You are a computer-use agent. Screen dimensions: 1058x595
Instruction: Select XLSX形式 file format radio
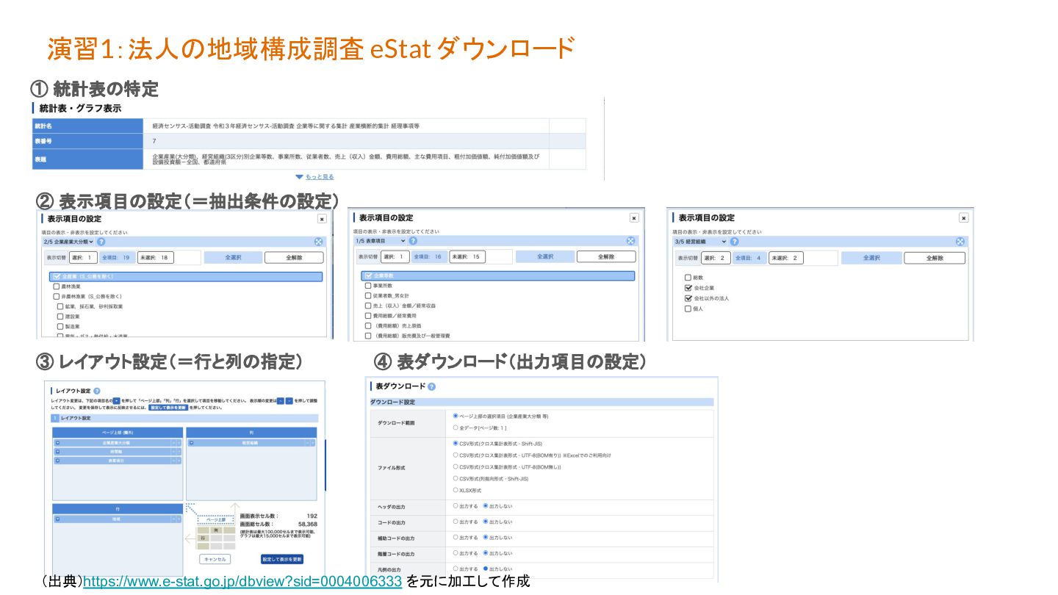pos(456,490)
